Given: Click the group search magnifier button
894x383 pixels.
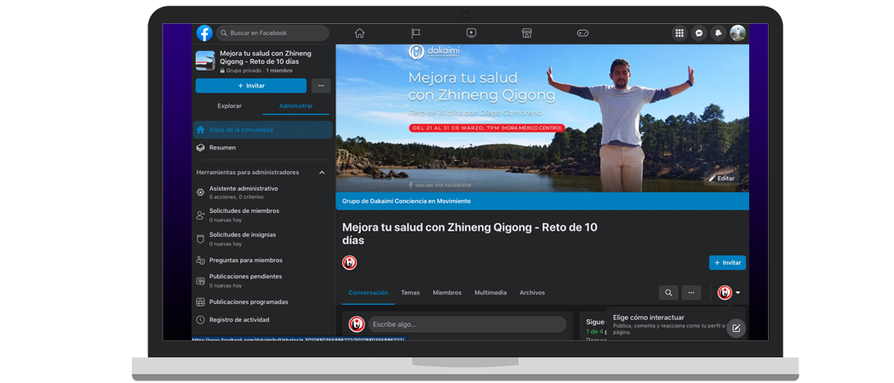Looking at the screenshot, I should coord(668,293).
